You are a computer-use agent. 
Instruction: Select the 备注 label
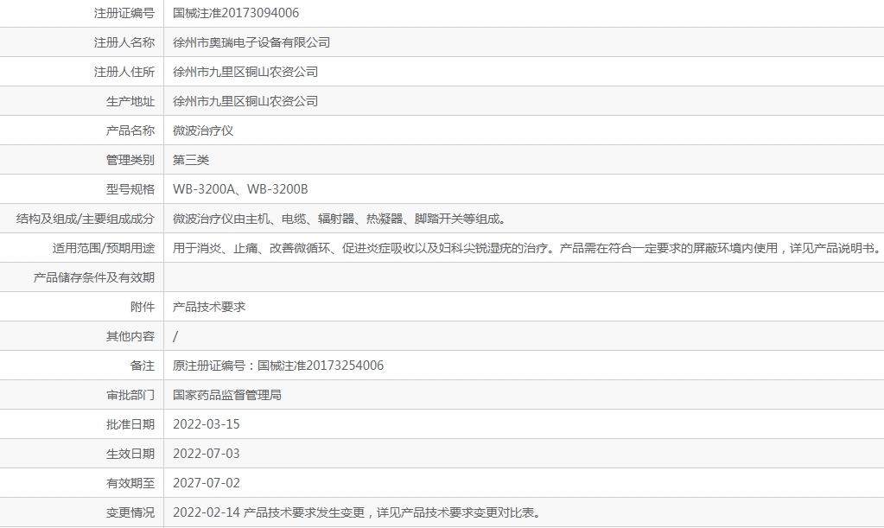(x=142, y=366)
